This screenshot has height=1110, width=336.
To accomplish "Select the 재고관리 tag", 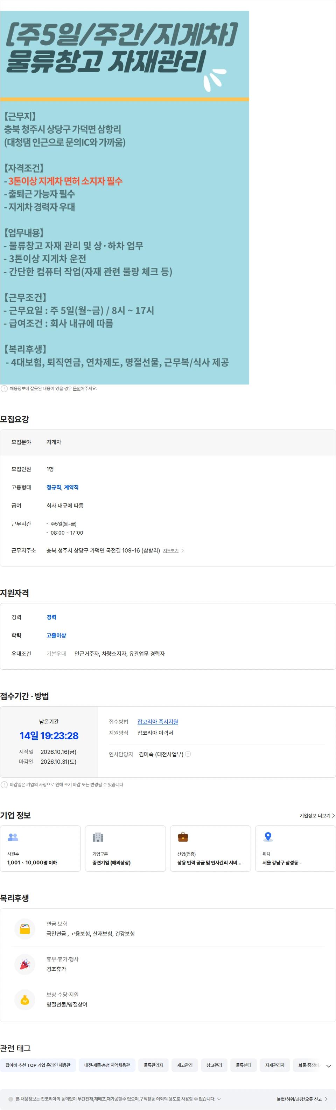I will pos(185,1065).
